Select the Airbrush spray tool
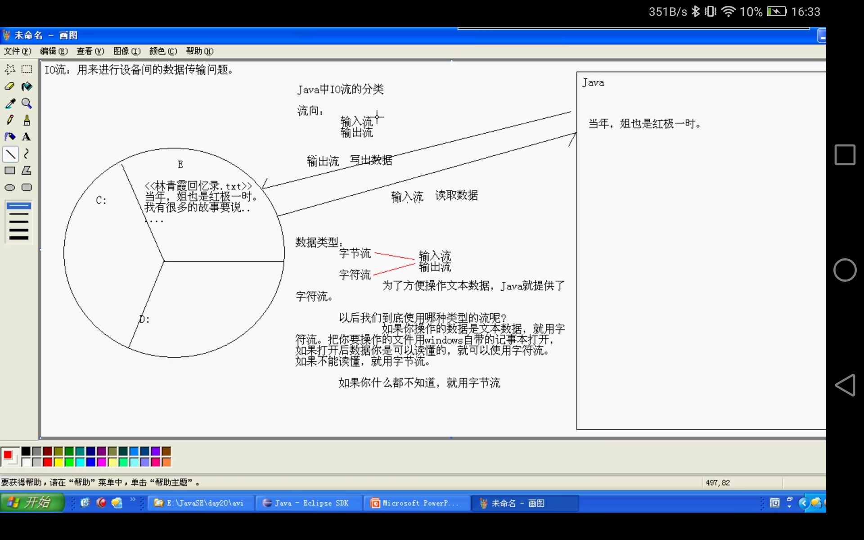Image resolution: width=864 pixels, height=540 pixels. click(x=10, y=137)
